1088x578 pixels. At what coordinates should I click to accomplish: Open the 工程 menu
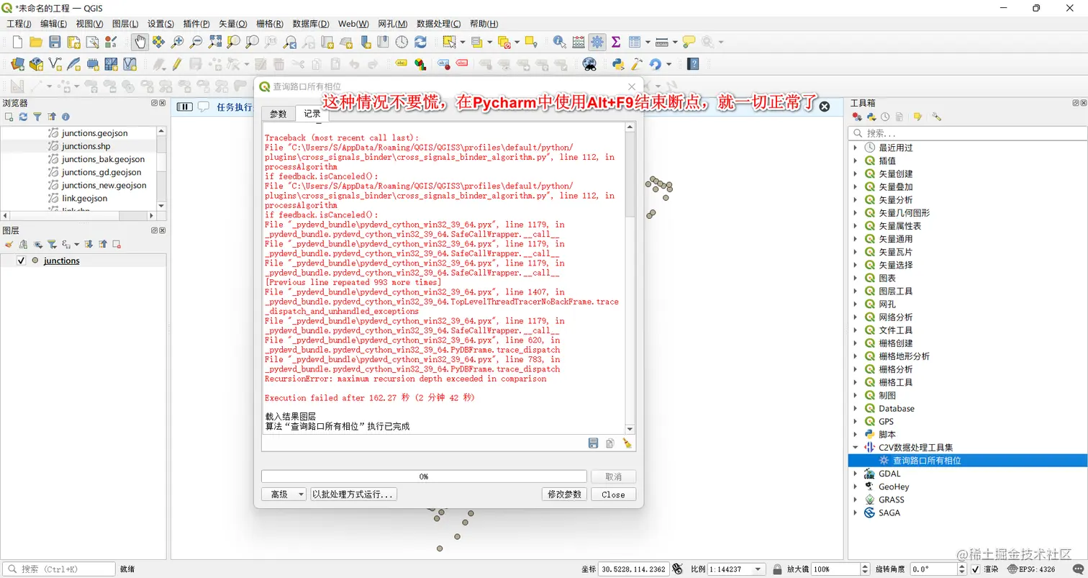point(19,24)
